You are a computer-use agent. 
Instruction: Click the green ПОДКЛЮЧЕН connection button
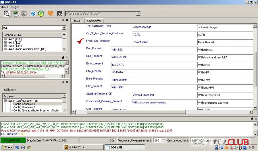(13, 140)
